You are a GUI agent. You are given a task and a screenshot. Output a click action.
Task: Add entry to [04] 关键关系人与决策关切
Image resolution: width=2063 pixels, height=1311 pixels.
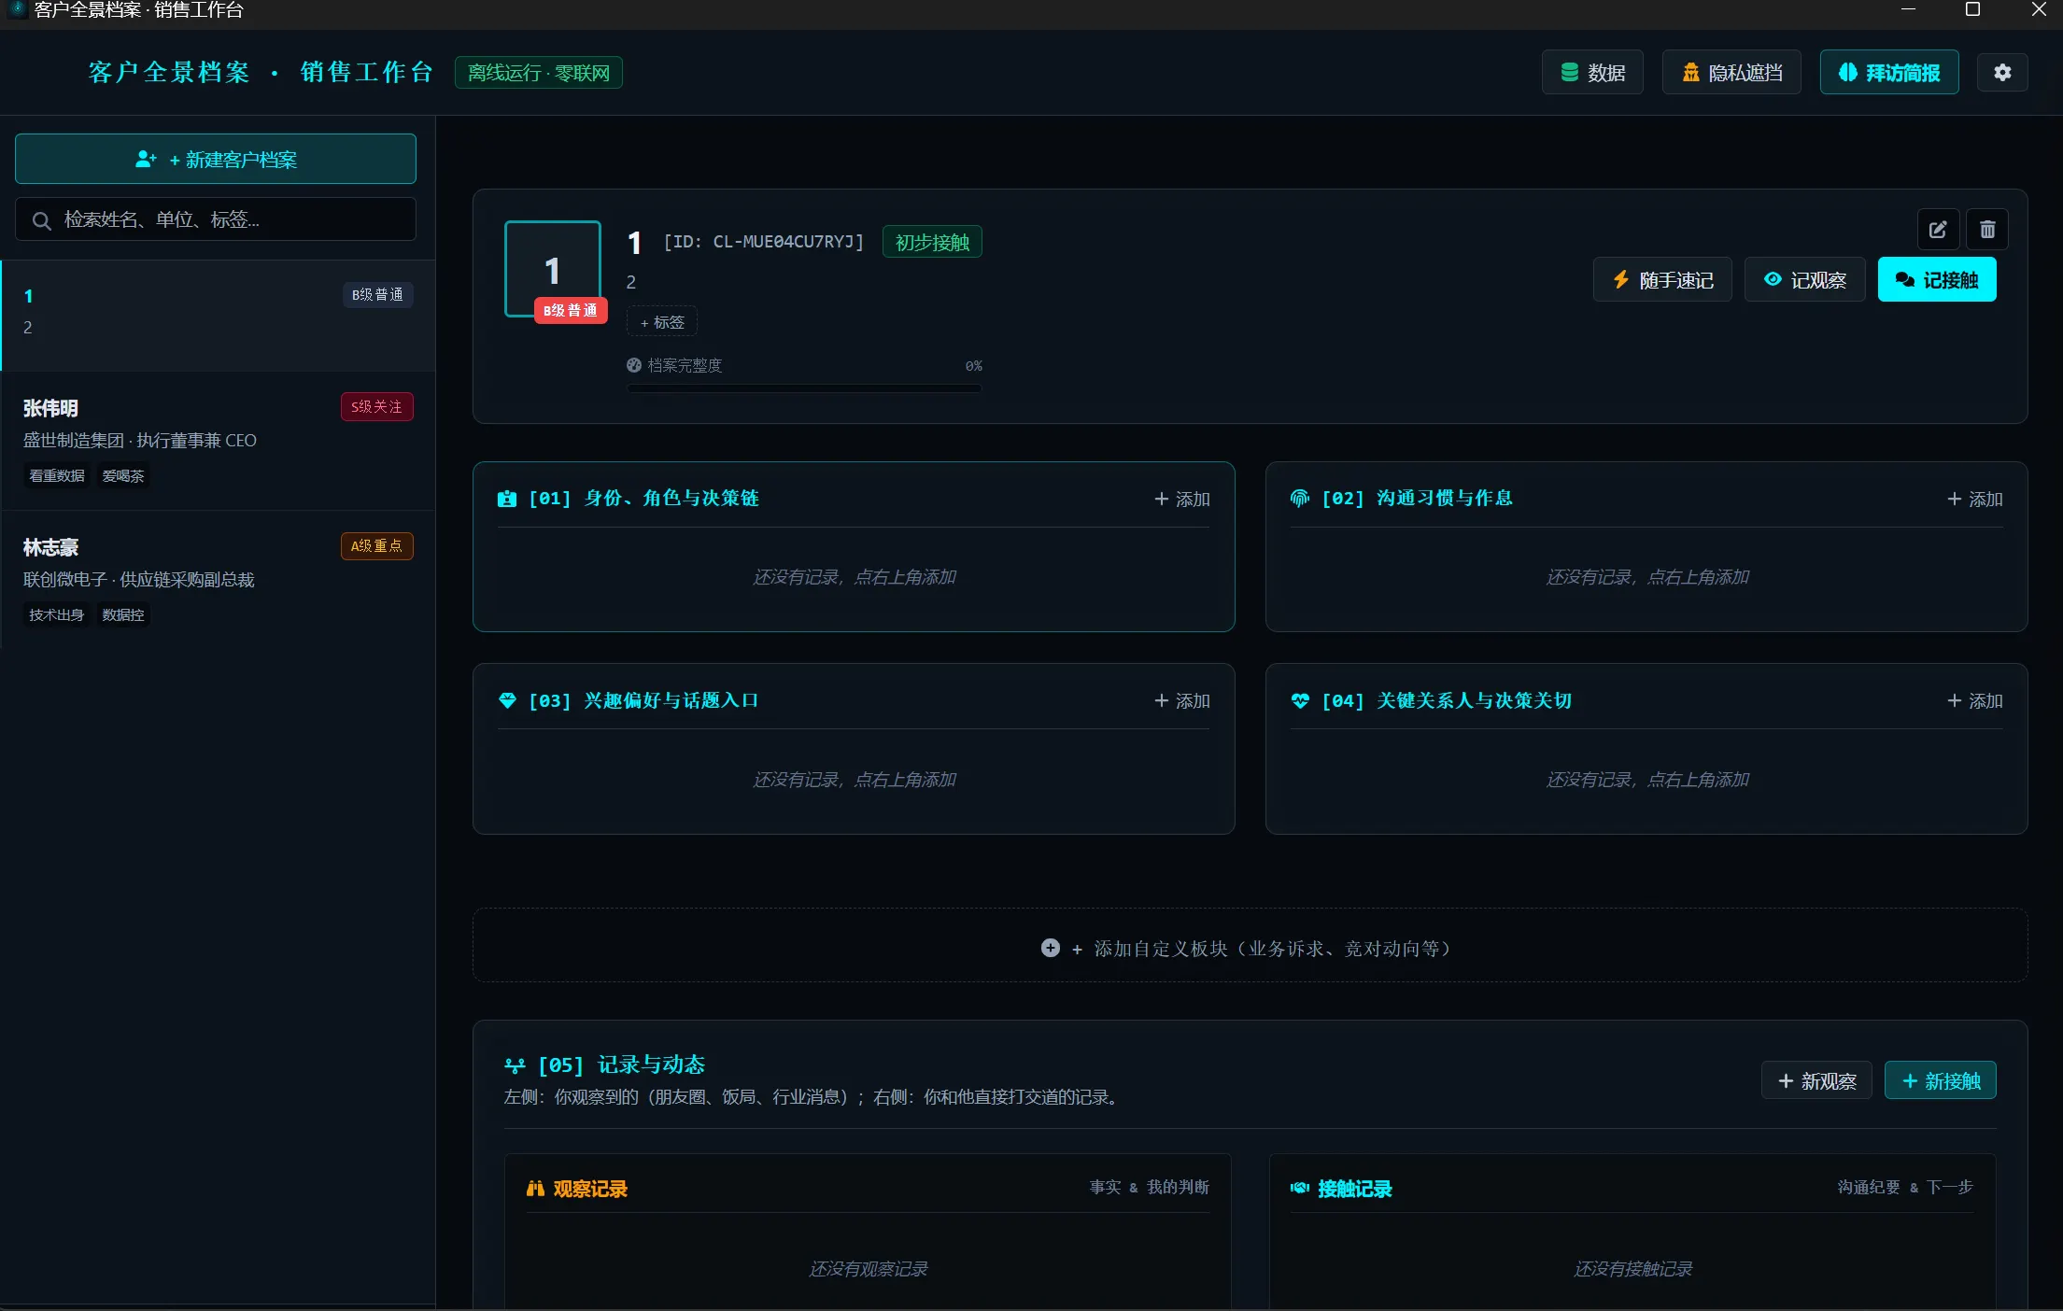tap(1974, 700)
